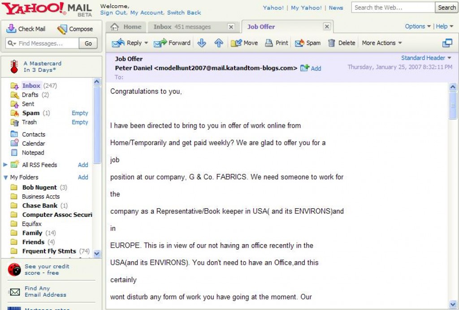
Task: Click the Switch Back link
Action: point(184,13)
